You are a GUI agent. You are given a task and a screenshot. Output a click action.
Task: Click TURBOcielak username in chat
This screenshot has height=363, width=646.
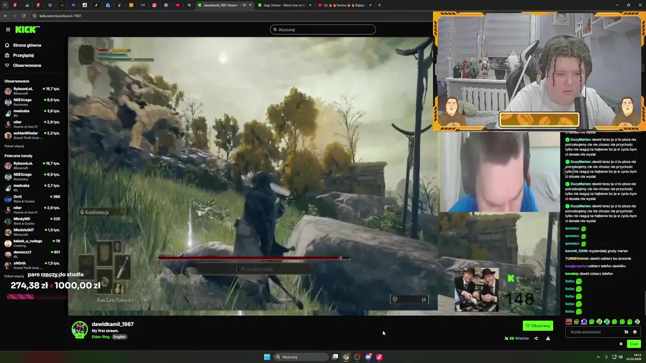(577, 258)
